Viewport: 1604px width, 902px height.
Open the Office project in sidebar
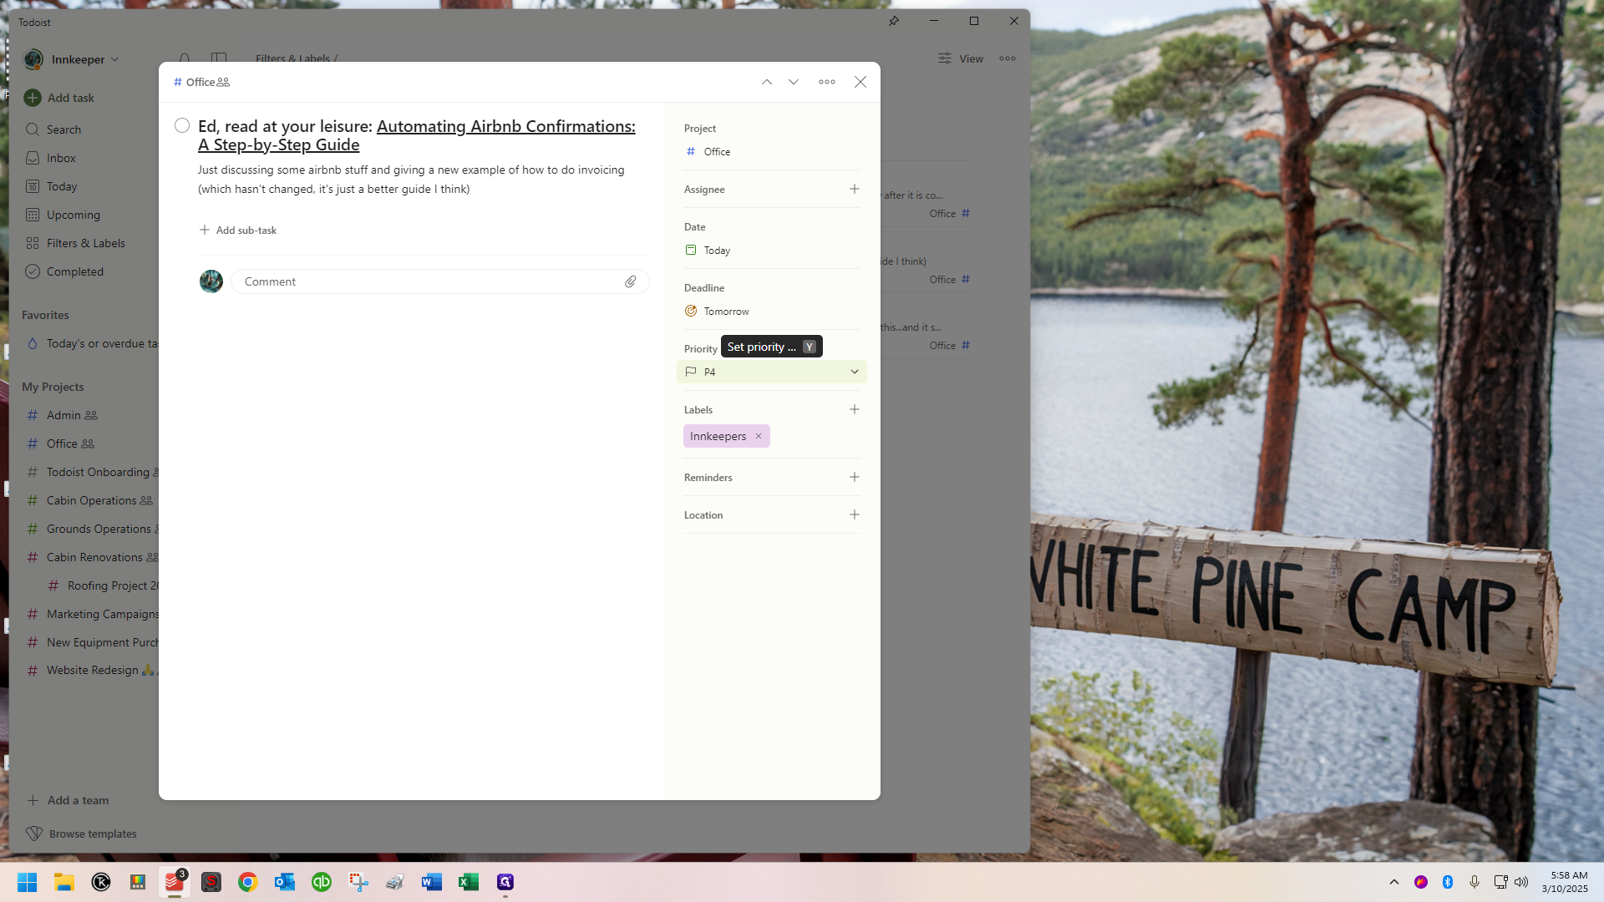[x=61, y=443]
